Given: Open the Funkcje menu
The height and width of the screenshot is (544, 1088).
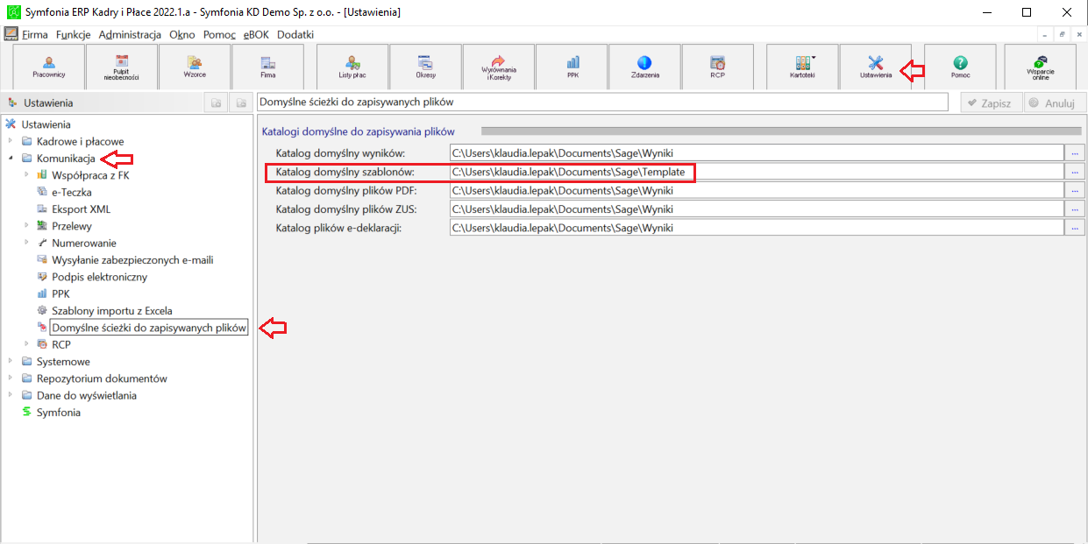Looking at the screenshot, I should pos(74,34).
